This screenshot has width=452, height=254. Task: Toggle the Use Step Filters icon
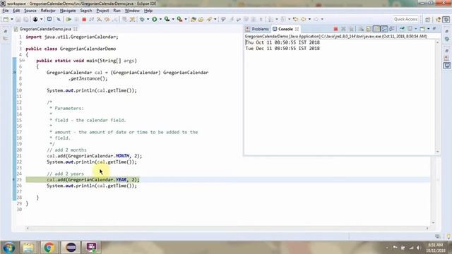(x=132, y=19)
